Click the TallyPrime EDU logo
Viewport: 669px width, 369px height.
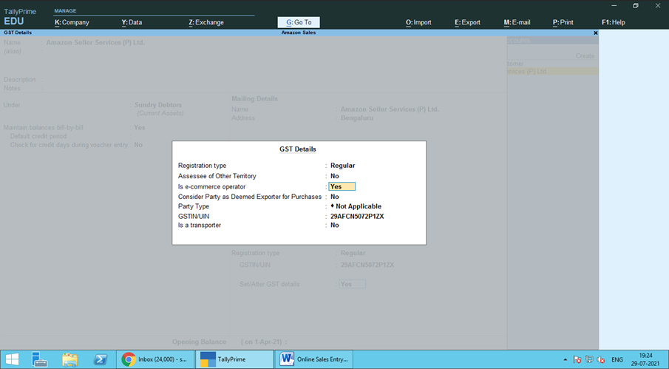click(20, 16)
